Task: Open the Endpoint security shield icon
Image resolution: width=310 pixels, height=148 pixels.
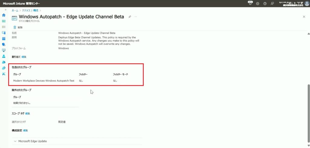Action: [x=4, y=44]
